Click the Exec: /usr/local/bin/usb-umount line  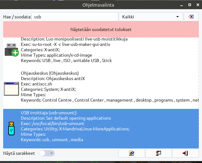(52, 124)
